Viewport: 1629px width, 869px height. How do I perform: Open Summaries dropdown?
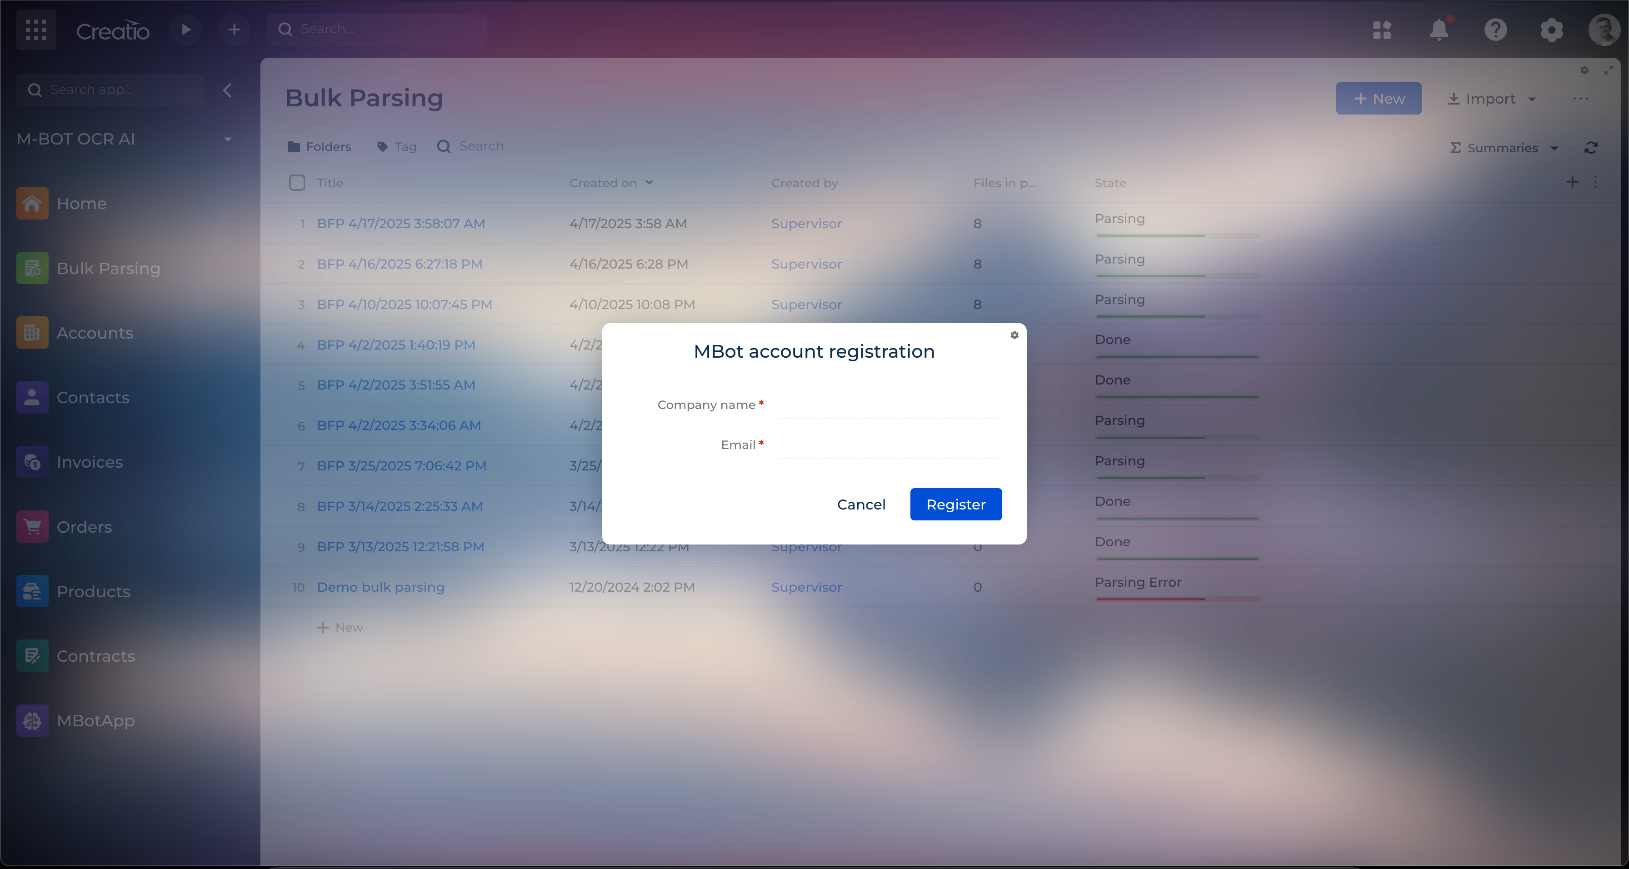[x=1504, y=148]
